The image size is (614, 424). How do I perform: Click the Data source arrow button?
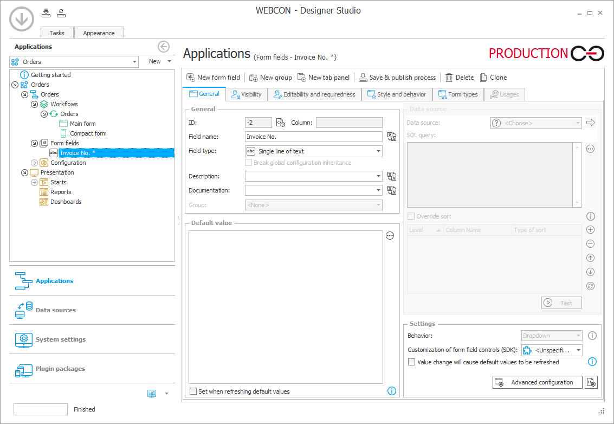click(591, 123)
